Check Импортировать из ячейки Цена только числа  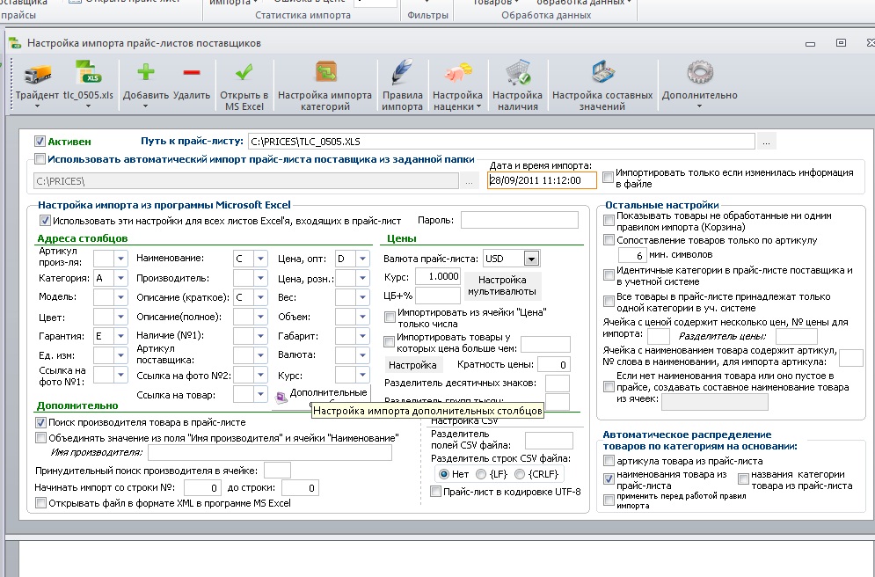(x=390, y=318)
